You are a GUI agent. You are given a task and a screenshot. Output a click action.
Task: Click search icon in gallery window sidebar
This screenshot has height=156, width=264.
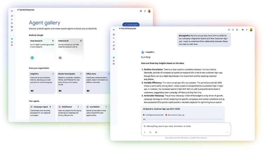(12, 19)
